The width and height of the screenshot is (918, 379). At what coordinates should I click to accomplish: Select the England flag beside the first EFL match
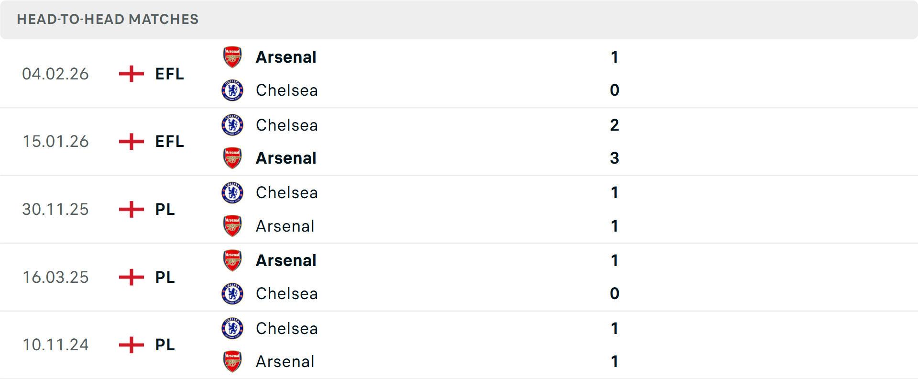click(x=130, y=74)
